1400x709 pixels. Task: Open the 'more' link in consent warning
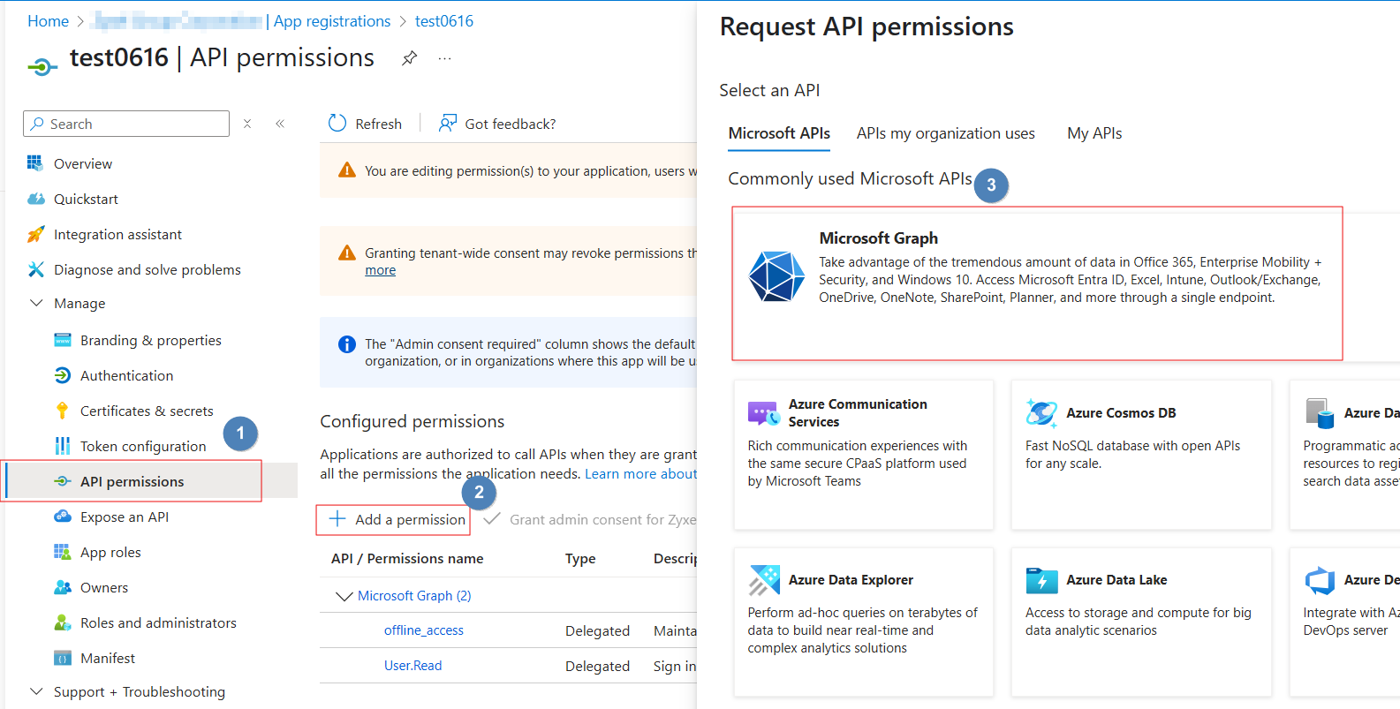pos(380,270)
